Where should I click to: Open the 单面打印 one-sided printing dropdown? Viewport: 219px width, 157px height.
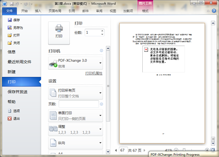click(76, 115)
